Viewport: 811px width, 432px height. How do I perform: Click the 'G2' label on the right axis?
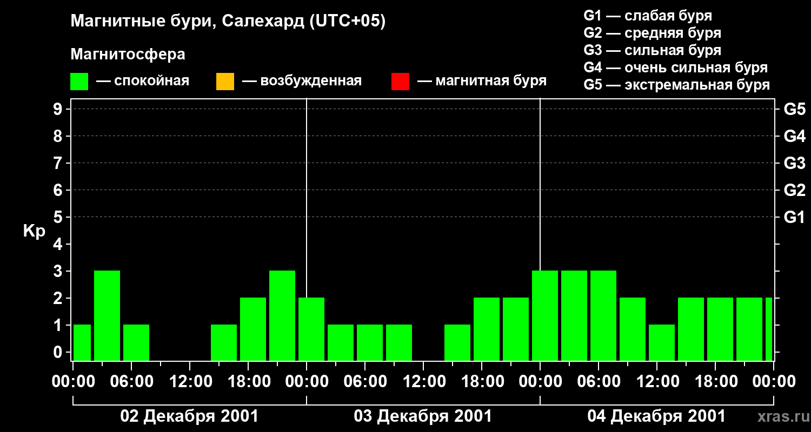pyautogui.click(x=794, y=190)
